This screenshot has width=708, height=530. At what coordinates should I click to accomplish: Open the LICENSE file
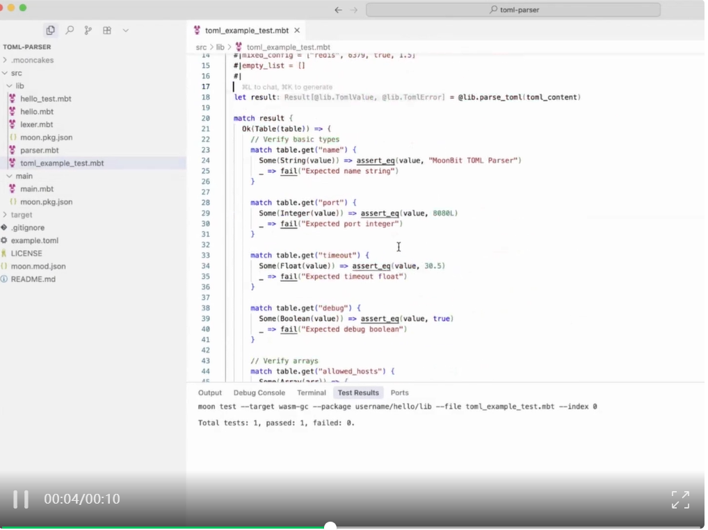26,254
